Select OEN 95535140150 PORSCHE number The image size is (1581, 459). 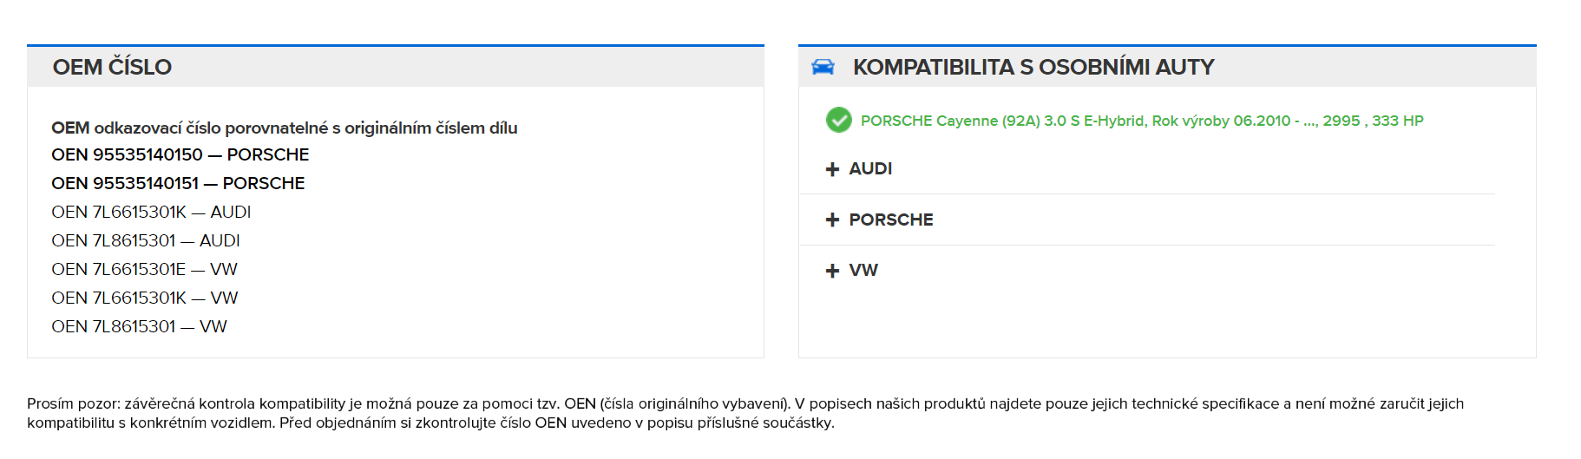click(x=180, y=154)
